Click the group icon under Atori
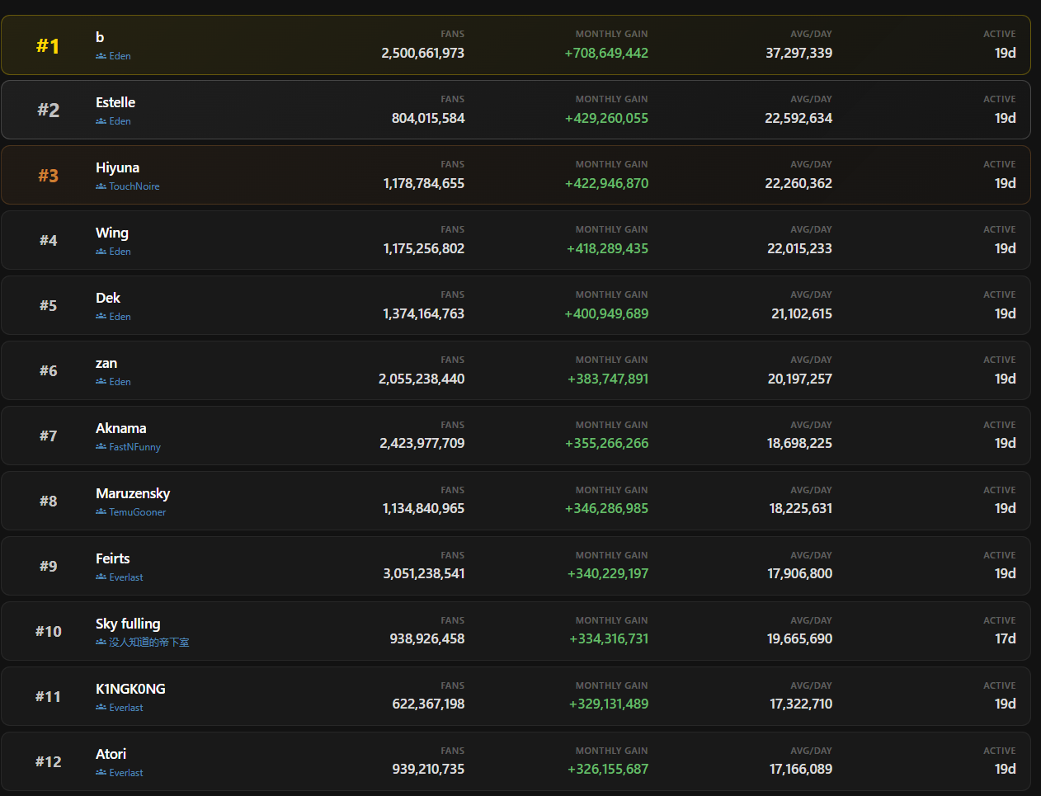Image resolution: width=1041 pixels, height=796 pixels. (x=101, y=773)
